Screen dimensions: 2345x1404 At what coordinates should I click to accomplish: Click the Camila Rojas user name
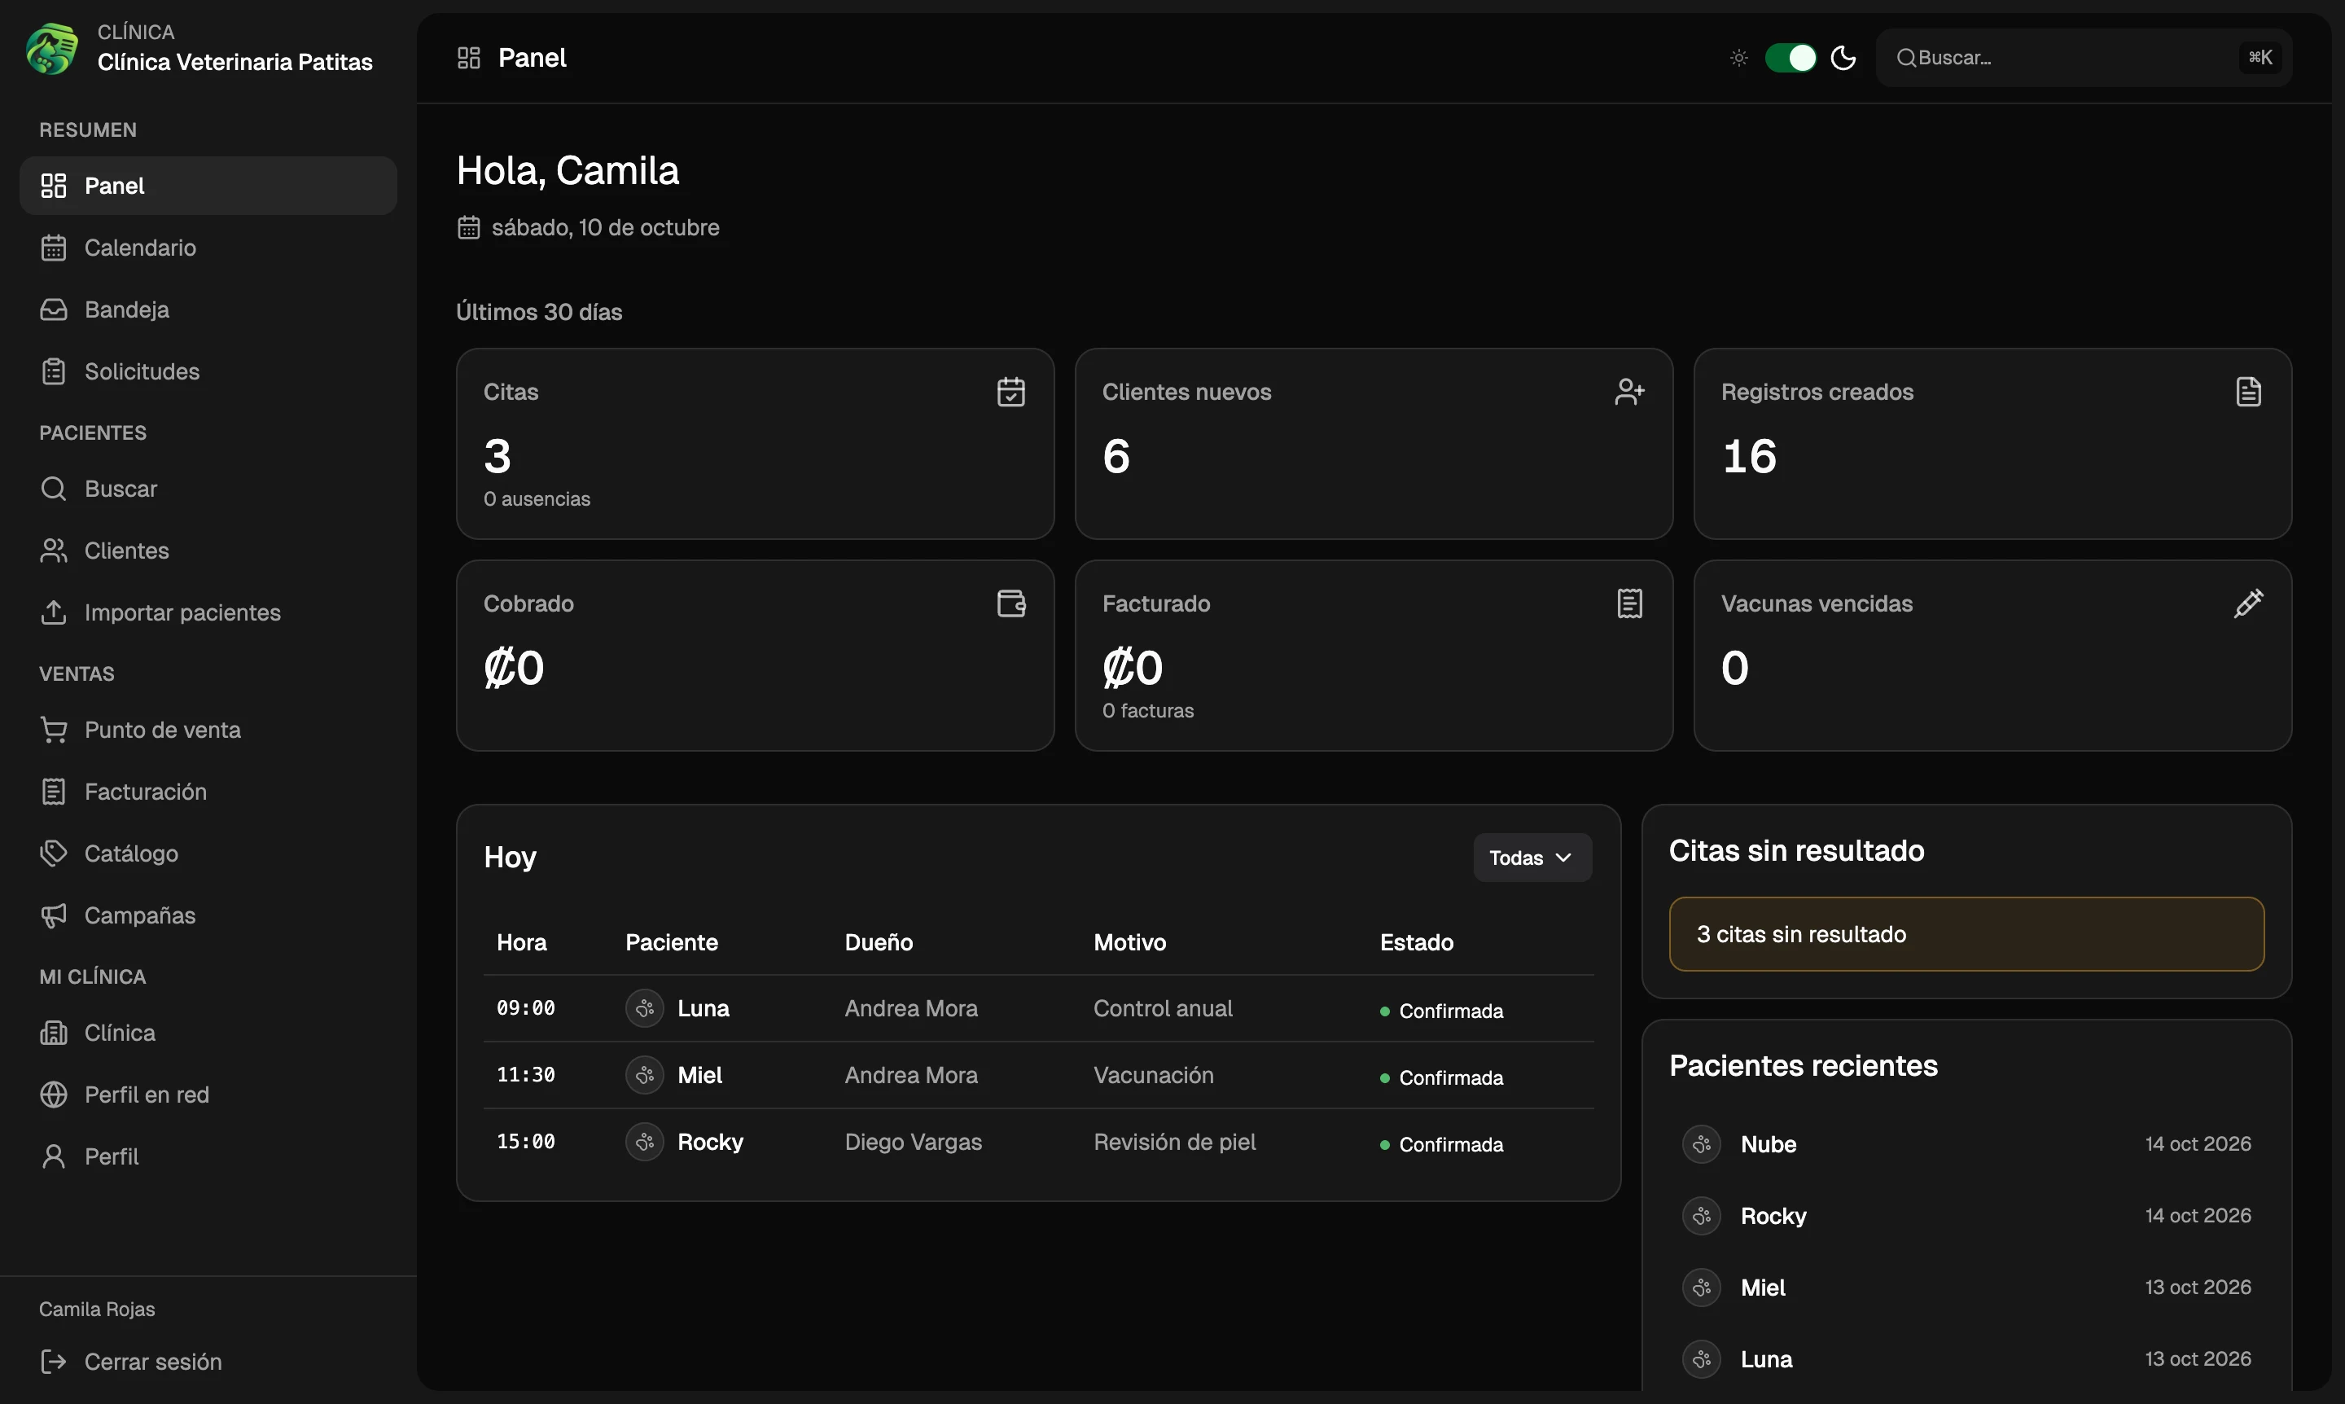98,1309
